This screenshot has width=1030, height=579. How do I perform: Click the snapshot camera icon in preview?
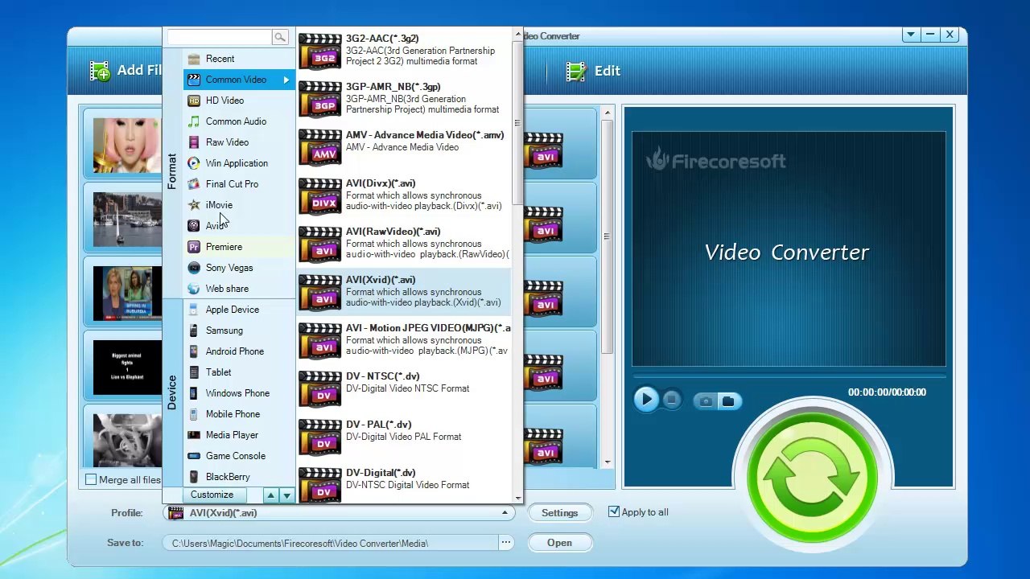(706, 400)
